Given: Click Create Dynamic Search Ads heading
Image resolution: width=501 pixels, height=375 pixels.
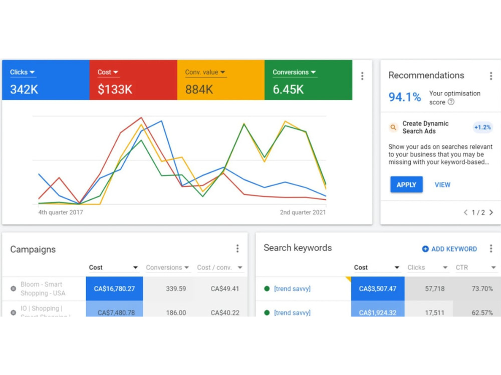Looking at the screenshot, I should click(x=425, y=127).
